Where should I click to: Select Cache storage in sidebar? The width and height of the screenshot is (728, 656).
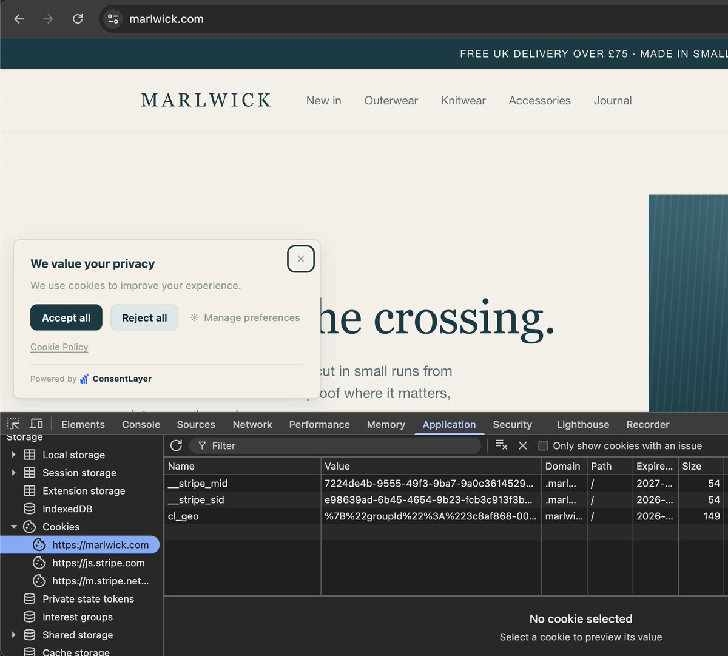click(x=76, y=652)
